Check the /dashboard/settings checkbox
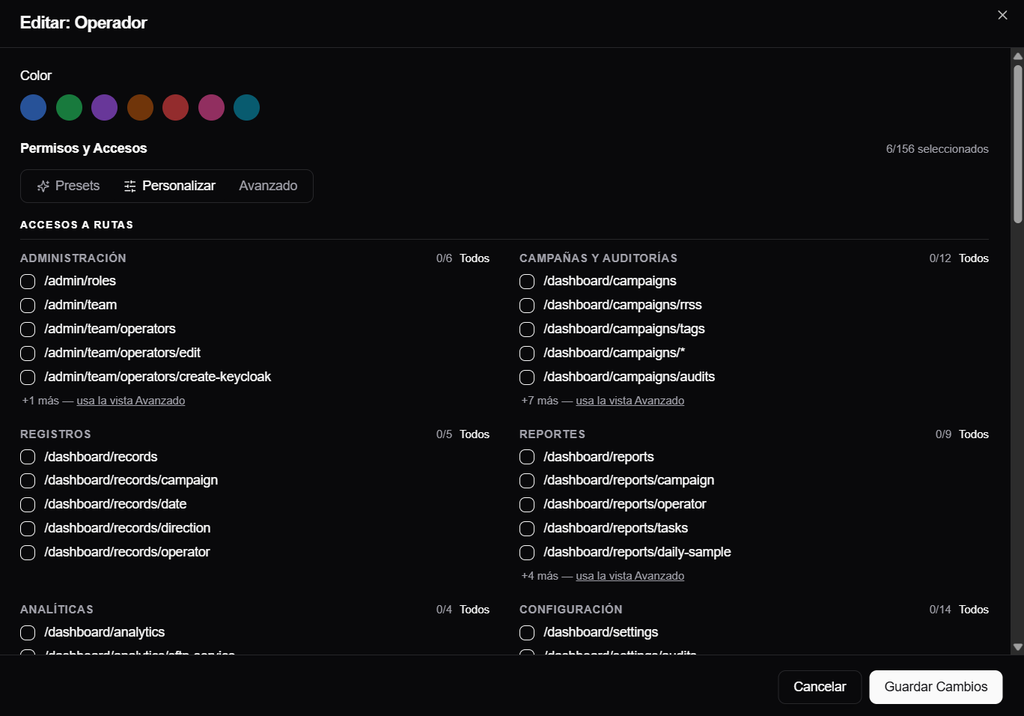 pyautogui.click(x=527, y=633)
